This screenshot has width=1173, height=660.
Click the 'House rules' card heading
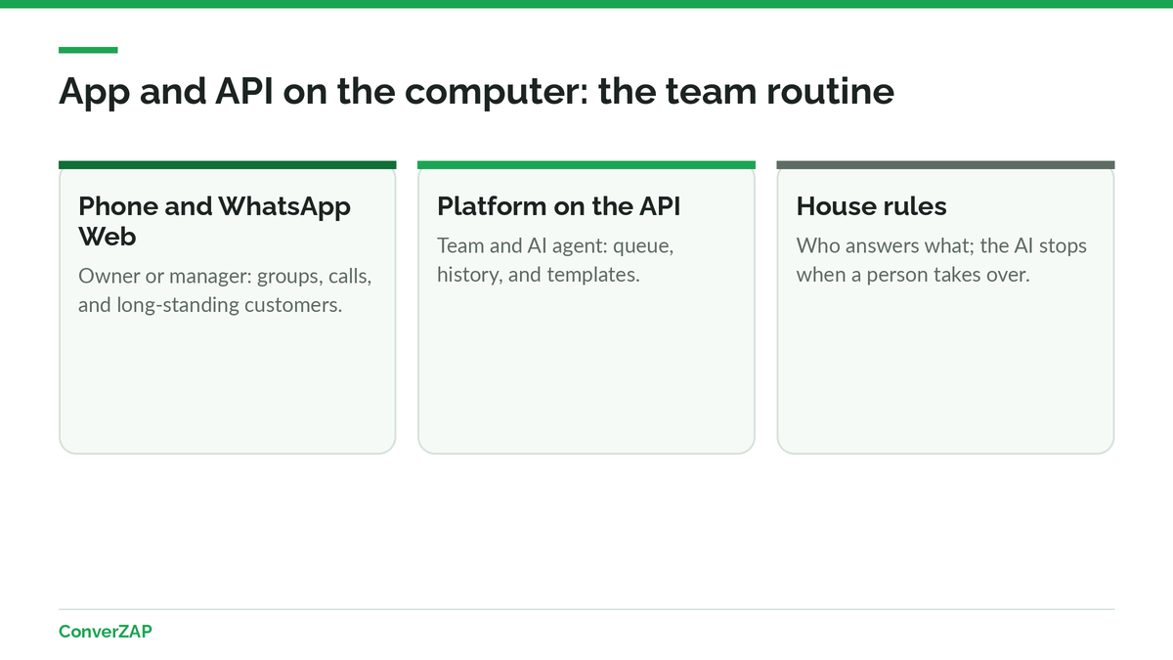click(871, 206)
